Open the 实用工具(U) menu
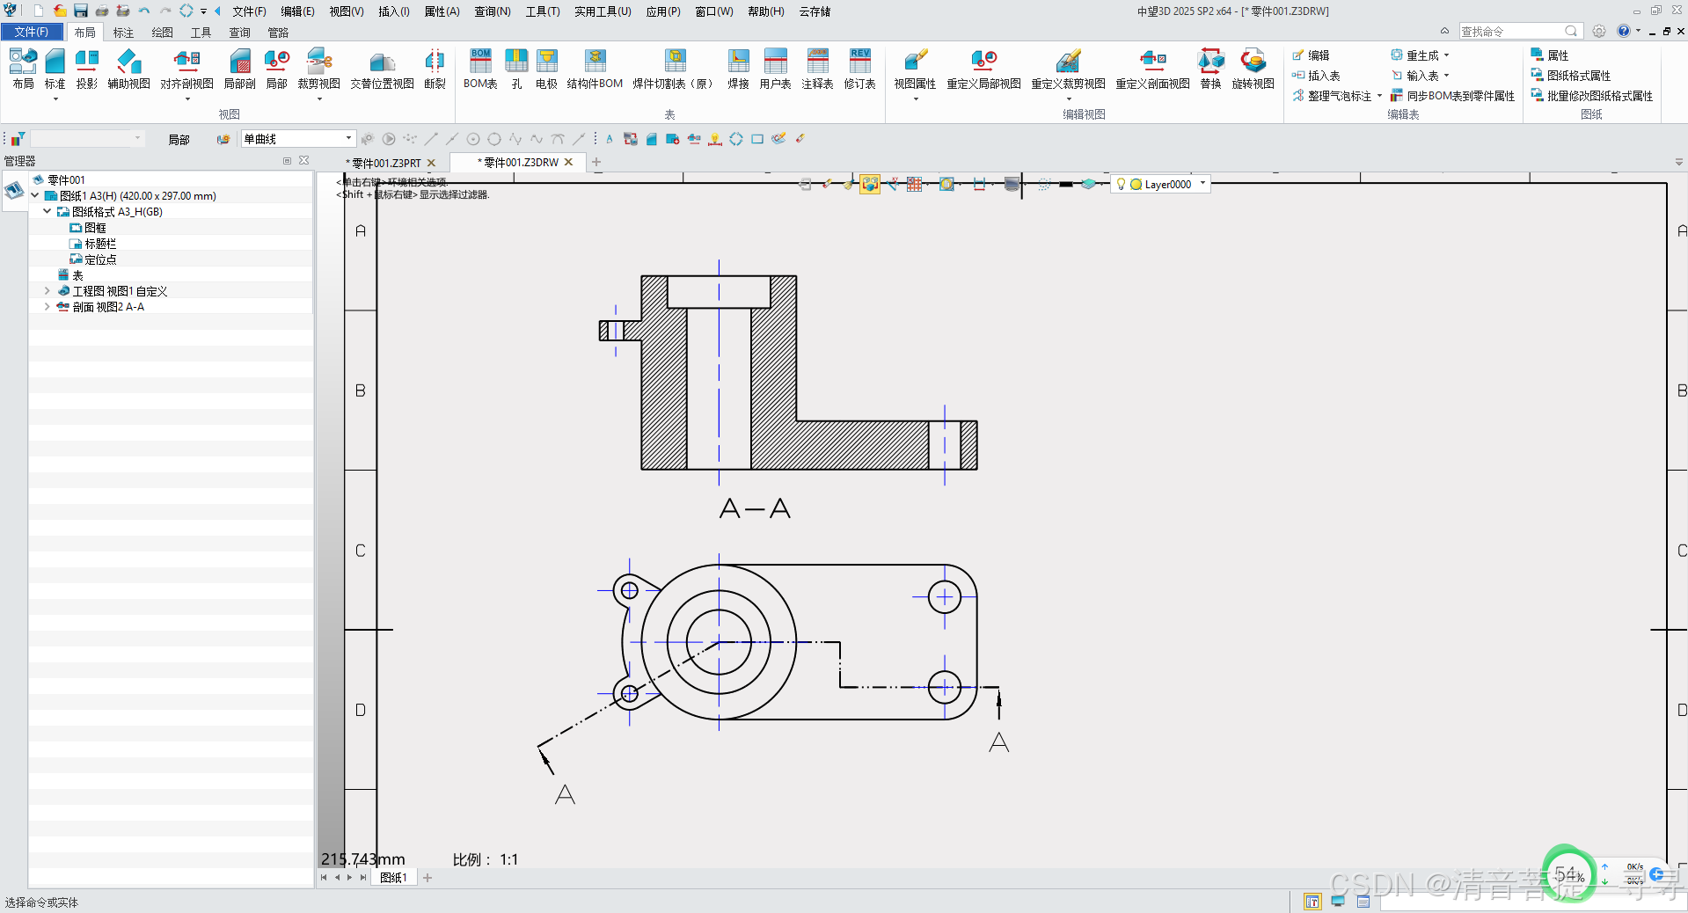This screenshot has width=1688, height=913. point(603,11)
